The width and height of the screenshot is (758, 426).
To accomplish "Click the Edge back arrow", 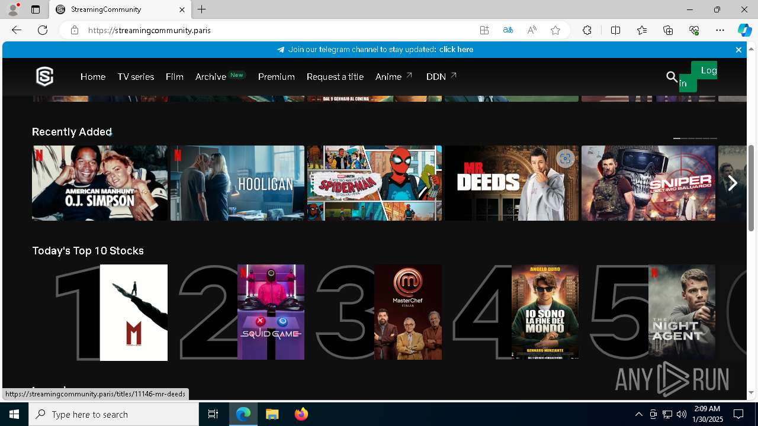I will pos(16,30).
